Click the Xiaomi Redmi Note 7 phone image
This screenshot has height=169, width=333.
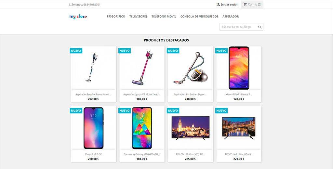click(x=239, y=68)
